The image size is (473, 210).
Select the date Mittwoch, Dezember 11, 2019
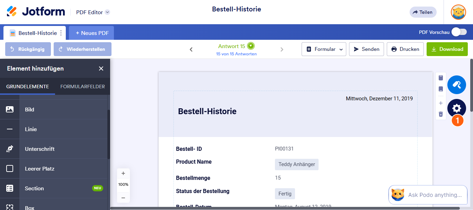(379, 99)
